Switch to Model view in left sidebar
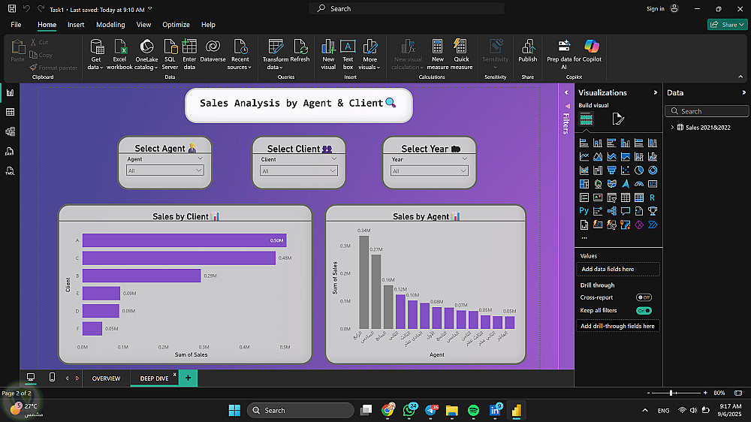Screen dimensions: 751x422 click(x=10, y=131)
